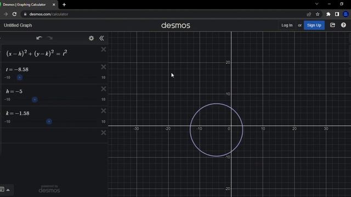Screen dimensions: 351x197
Task: Close the Desmos browser tab
Action: [x=54, y=4]
